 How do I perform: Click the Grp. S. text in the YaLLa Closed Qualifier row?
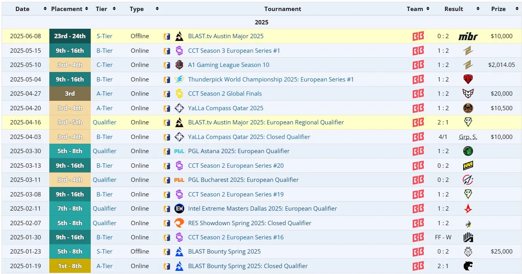pyautogui.click(x=468, y=137)
